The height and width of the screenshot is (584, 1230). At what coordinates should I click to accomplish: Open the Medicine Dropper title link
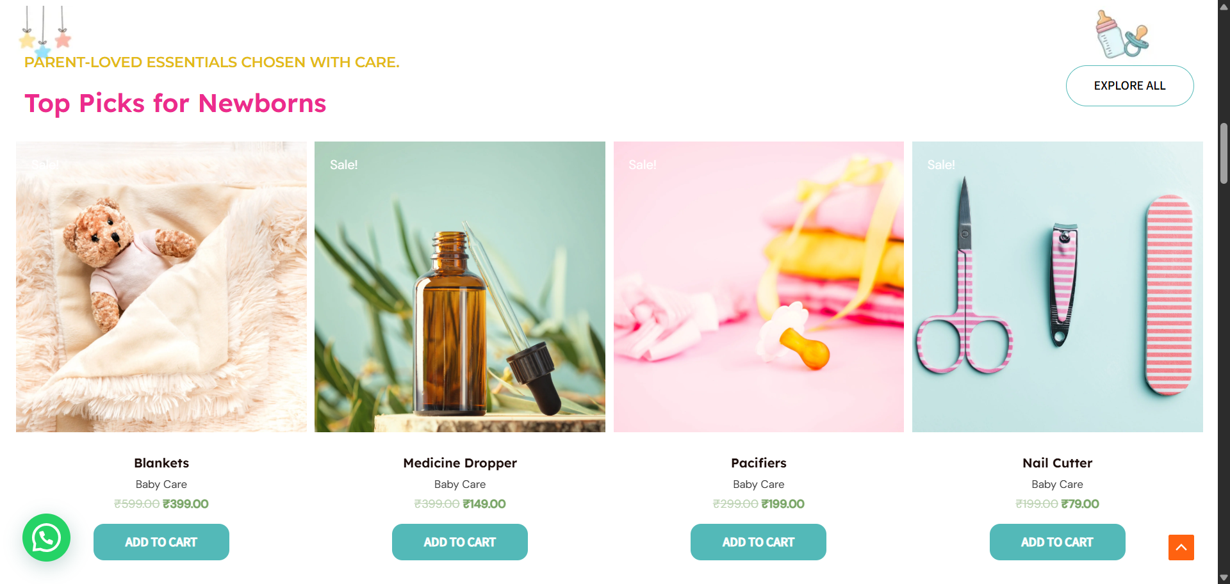click(x=460, y=463)
